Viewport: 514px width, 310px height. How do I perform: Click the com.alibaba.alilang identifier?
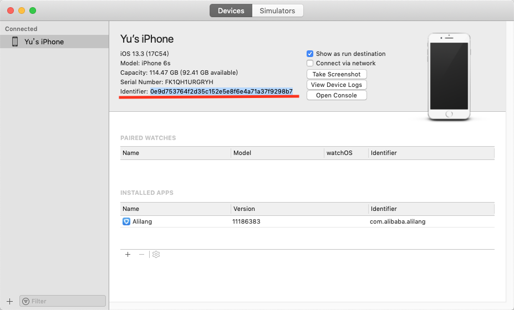398,221
